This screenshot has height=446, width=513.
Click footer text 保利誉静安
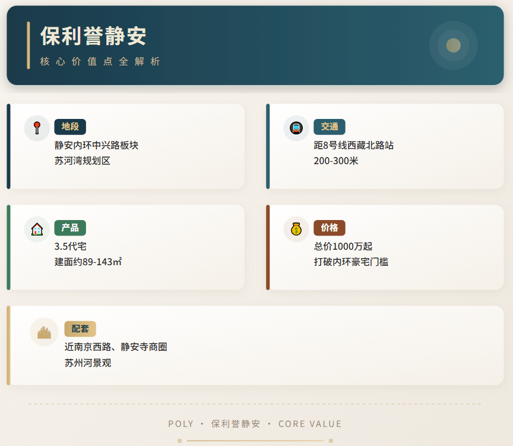236,424
